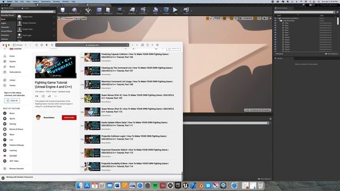Open video Finalizing Capsule Collision Part 106
This screenshot has width=340, height=191.
(x=135, y=56)
